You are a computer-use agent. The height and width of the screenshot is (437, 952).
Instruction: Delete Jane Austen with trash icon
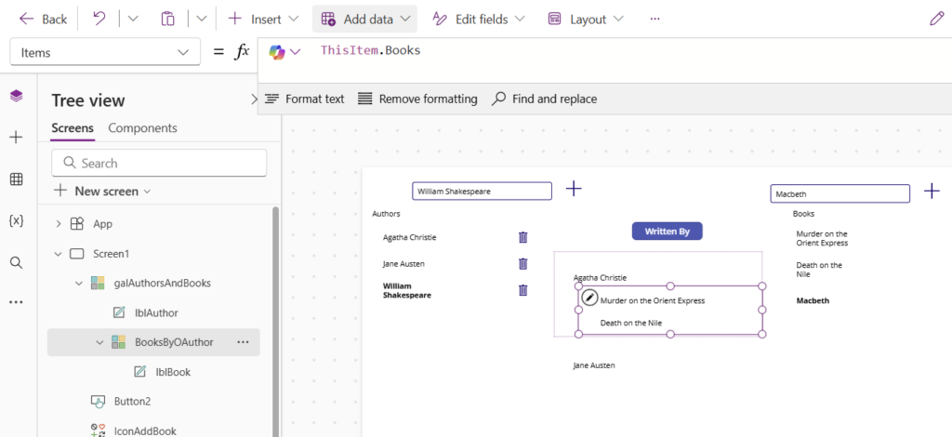(x=522, y=264)
